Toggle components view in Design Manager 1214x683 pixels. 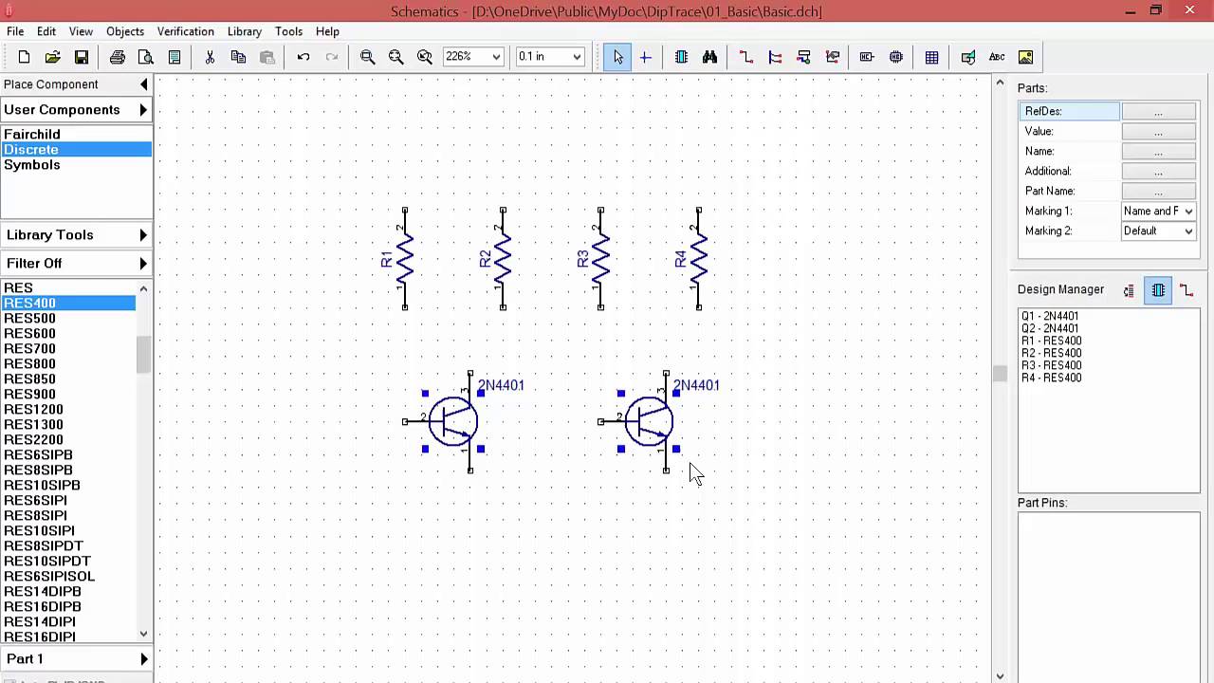click(x=1158, y=290)
